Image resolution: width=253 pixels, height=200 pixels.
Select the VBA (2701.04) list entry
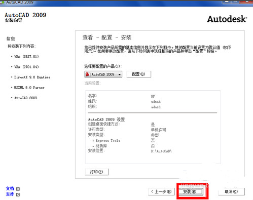pyautogui.click(x=26, y=67)
